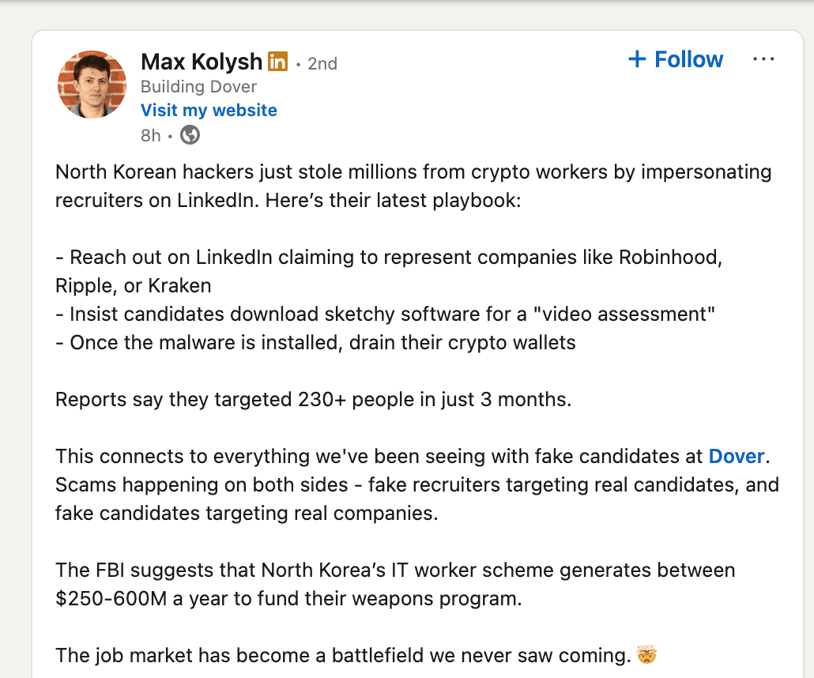This screenshot has height=678, width=814.
Task: Click the "Reports say they targeted 230+" sentence
Action: (x=313, y=399)
